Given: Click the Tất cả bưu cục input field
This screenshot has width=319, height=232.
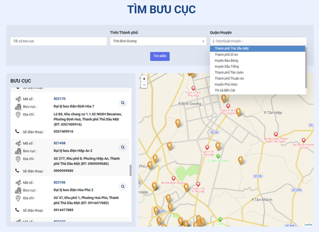Looking at the screenshot, I should click(58, 41).
